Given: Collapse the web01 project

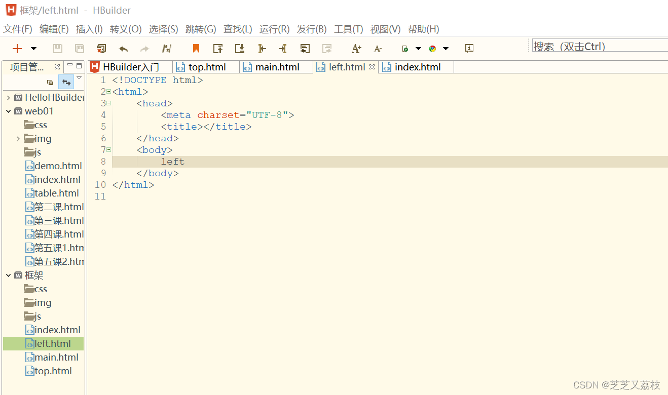Looking at the screenshot, I should 9,111.
